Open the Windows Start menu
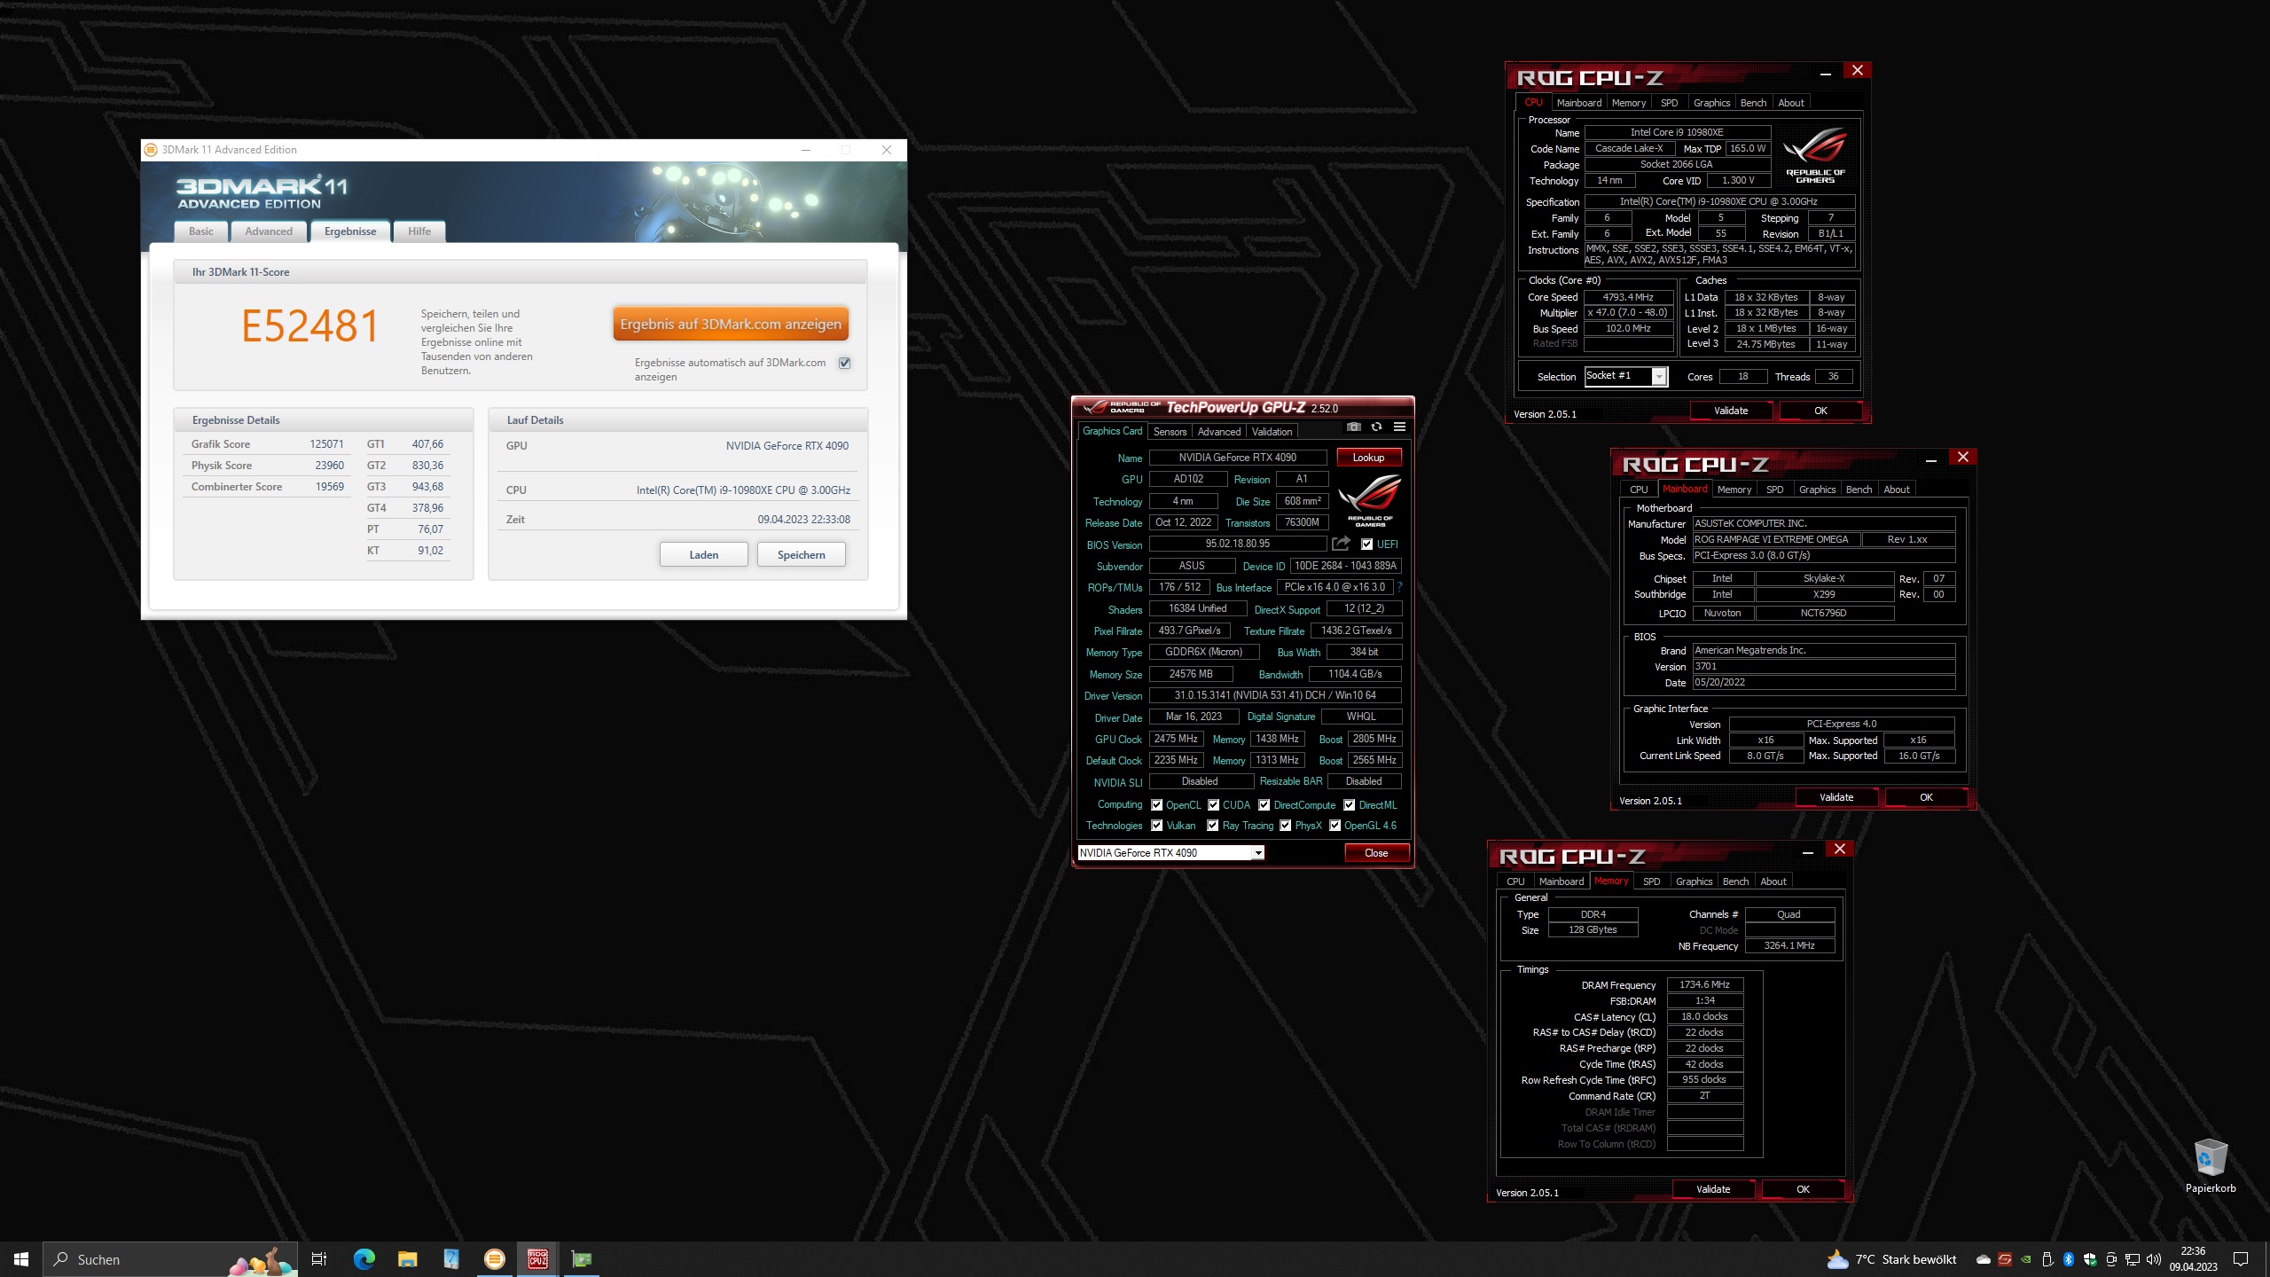 coord(21,1259)
